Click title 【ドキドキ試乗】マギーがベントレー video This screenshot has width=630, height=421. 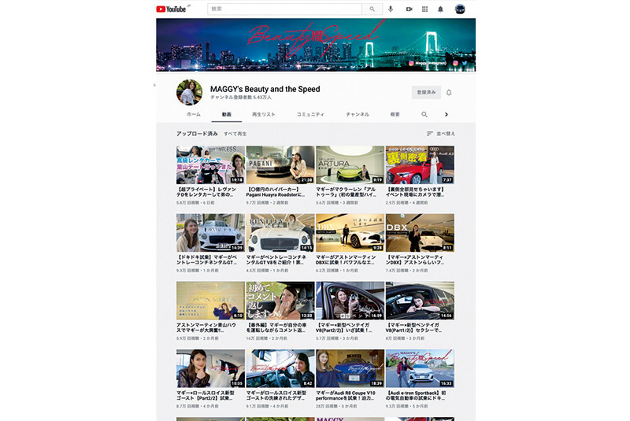(206, 260)
